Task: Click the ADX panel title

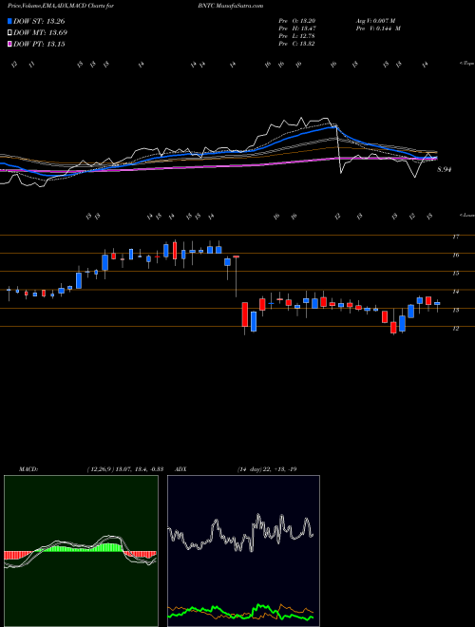Action: [x=180, y=469]
